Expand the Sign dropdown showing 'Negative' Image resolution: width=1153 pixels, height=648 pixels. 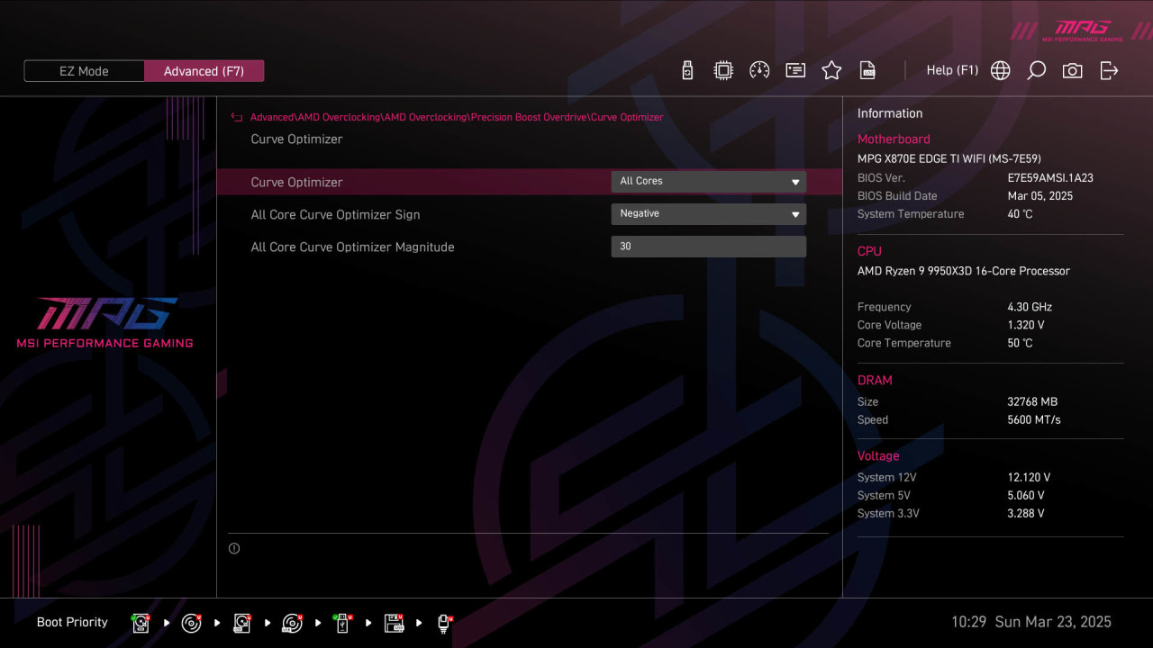pyautogui.click(x=708, y=214)
